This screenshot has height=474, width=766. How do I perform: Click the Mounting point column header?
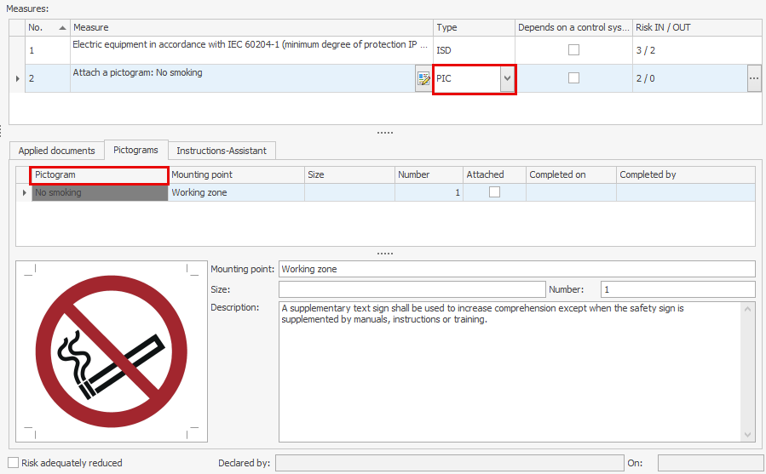pos(236,174)
